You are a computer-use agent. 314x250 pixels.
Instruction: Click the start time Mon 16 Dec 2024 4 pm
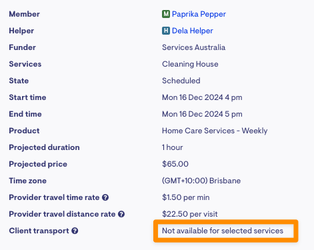point(202,97)
